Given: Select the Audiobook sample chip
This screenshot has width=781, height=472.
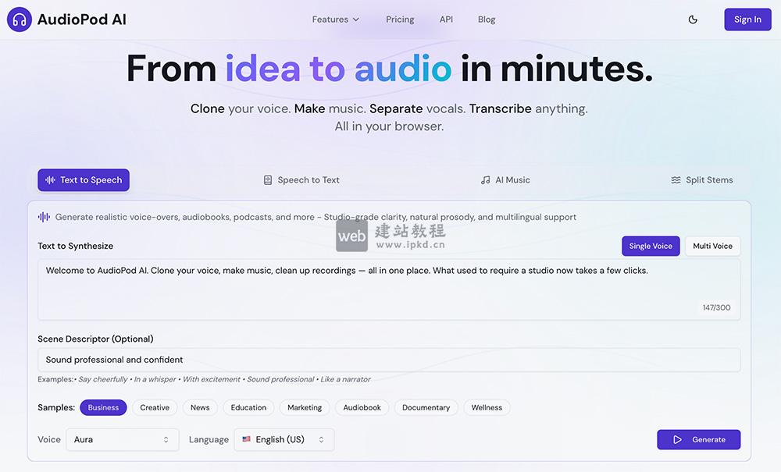Looking at the screenshot, I should click(362, 406).
